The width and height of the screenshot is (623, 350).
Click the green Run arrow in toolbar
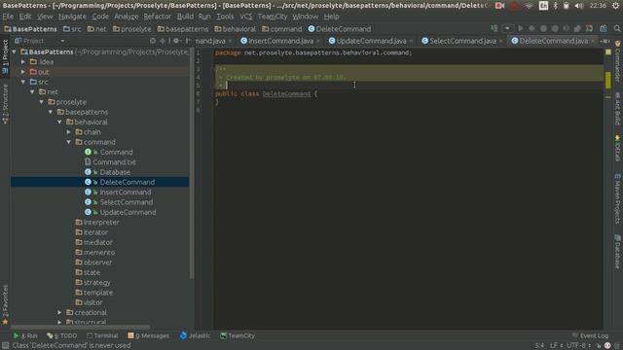click(x=520, y=28)
